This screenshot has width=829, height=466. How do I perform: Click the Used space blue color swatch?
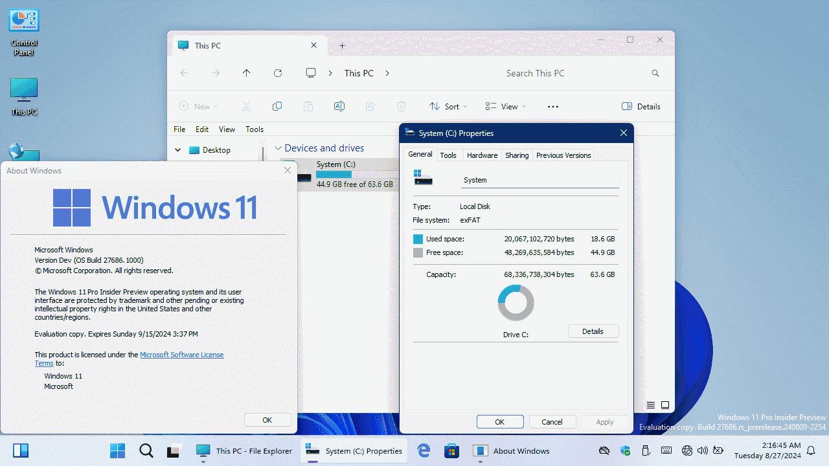[x=418, y=239]
